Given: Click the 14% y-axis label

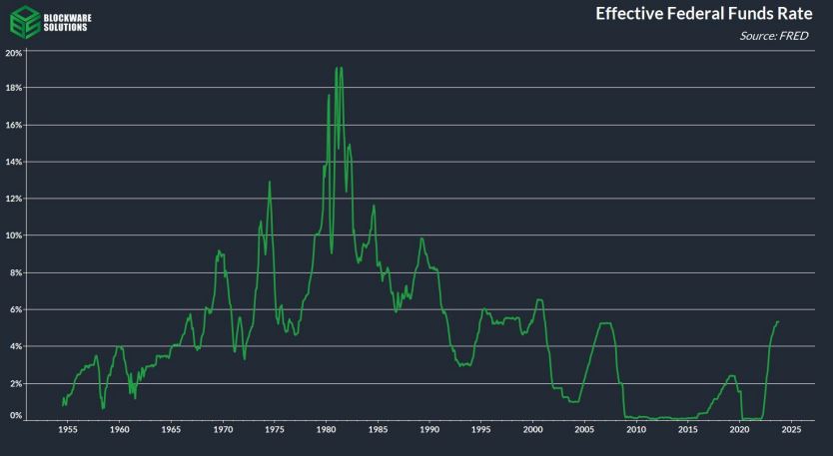Looking at the screenshot, I should coord(14,162).
